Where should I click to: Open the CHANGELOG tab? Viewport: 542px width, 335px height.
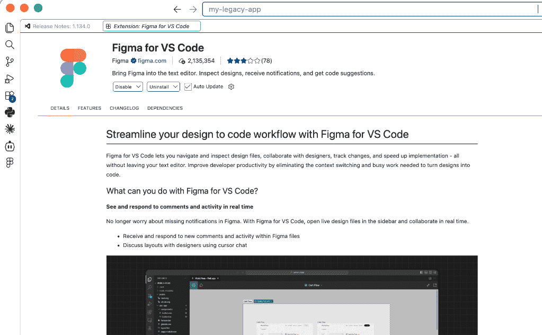click(125, 108)
